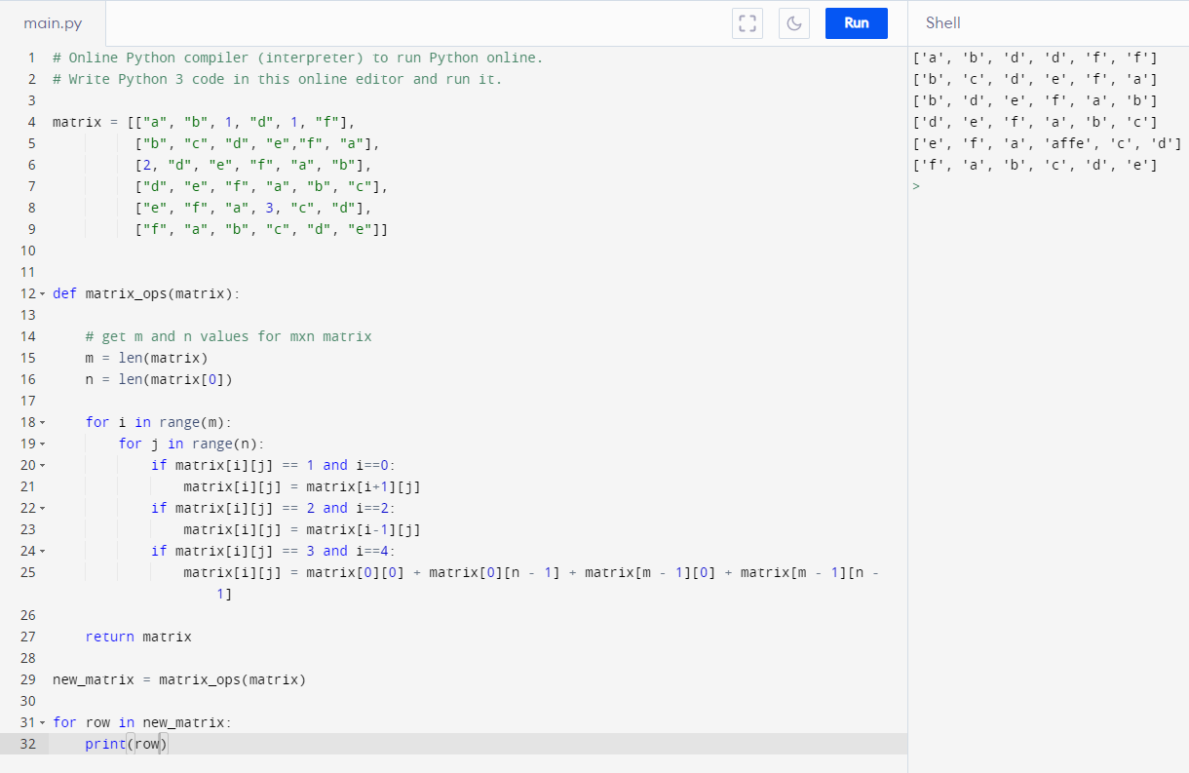This screenshot has width=1189, height=773.
Task: Click code line 'matrix[i][j] = matrix[i+1][j]'
Action: point(302,486)
